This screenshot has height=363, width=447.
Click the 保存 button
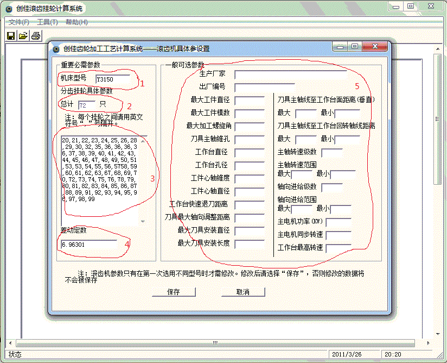click(x=176, y=292)
